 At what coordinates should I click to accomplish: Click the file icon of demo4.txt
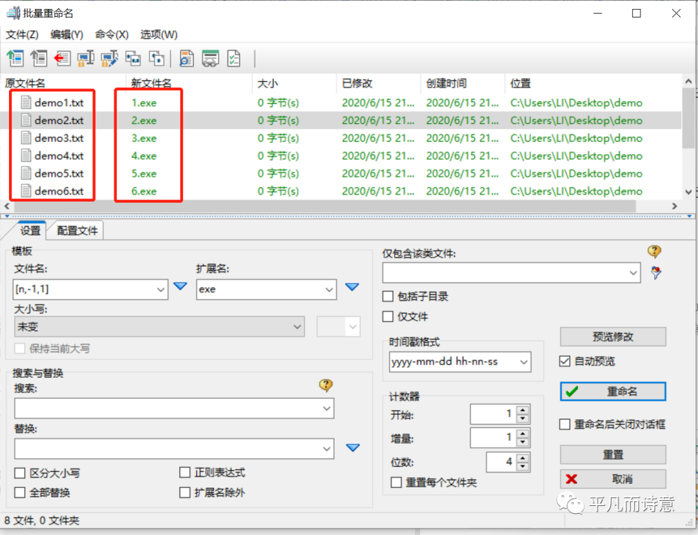[x=26, y=156]
